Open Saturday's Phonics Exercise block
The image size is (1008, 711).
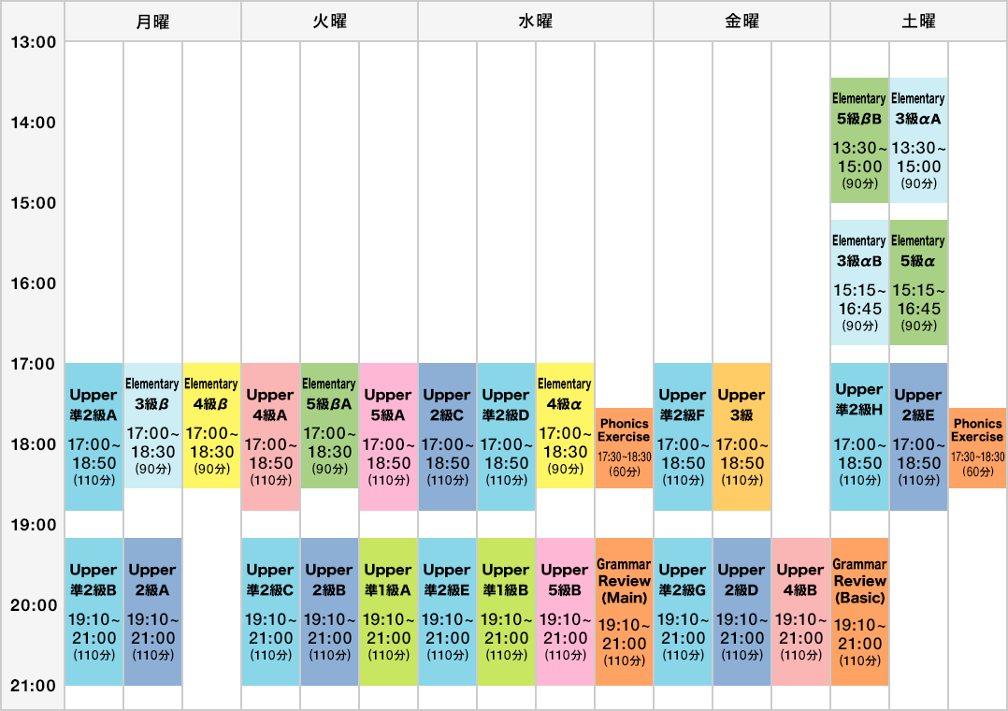[978, 448]
